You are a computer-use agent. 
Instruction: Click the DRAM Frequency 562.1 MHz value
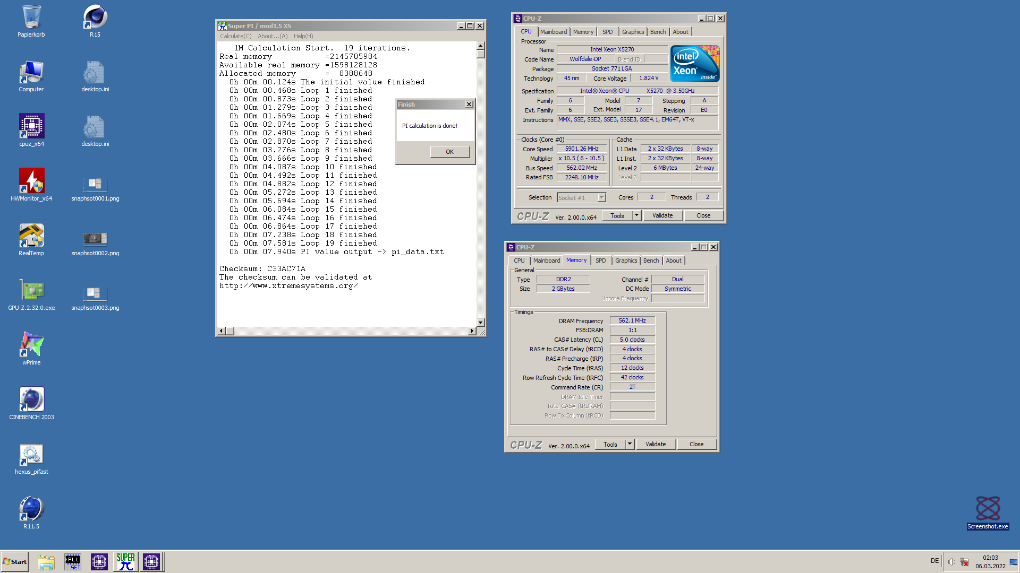[632, 321]
